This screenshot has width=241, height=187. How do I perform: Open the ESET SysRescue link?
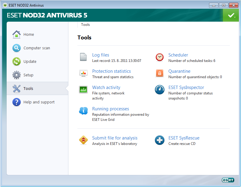(184, 138)
